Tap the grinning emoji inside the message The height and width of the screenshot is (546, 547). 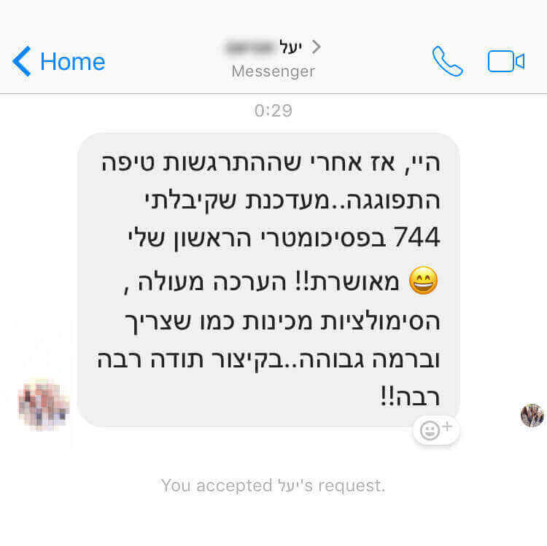coord(423,281)
